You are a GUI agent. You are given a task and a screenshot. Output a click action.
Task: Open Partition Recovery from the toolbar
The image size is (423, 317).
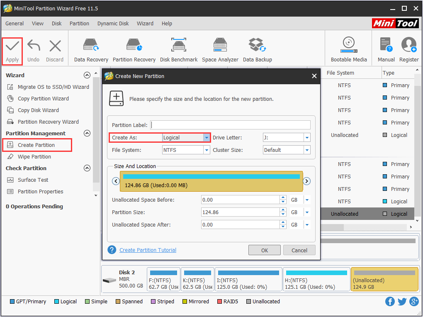point(134,50)
